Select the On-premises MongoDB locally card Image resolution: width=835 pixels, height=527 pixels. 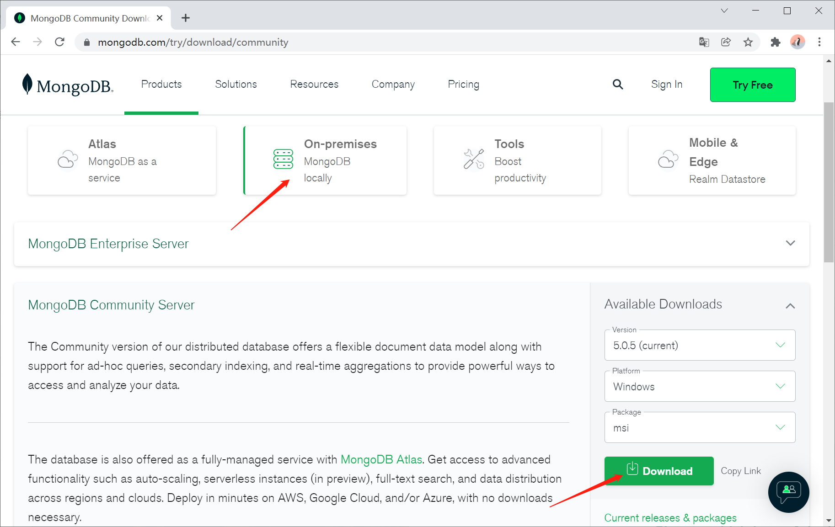coord(325,160)
